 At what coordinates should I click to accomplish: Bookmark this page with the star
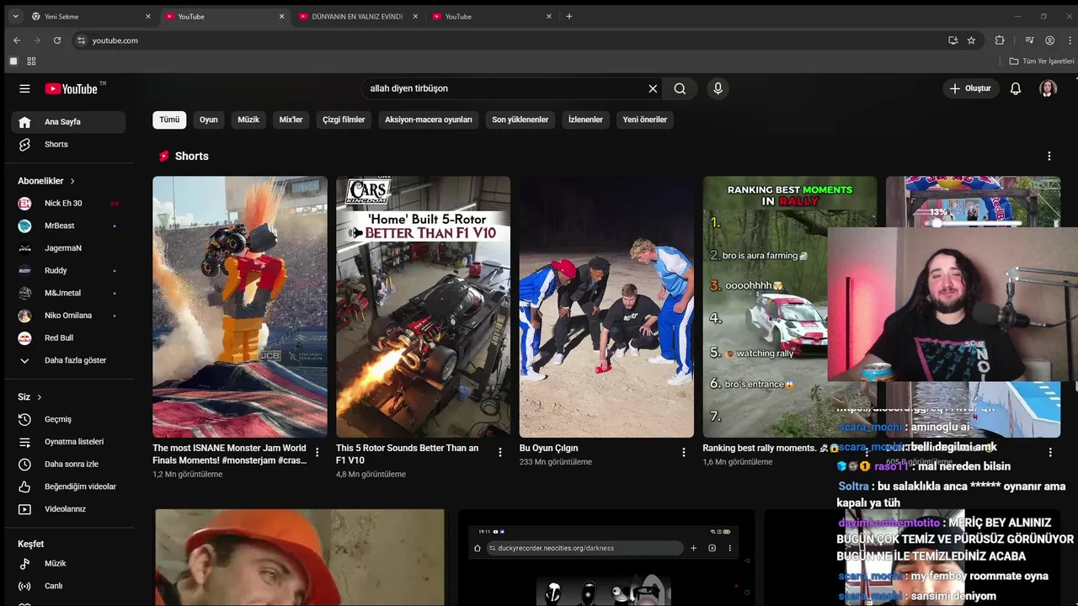971,40
